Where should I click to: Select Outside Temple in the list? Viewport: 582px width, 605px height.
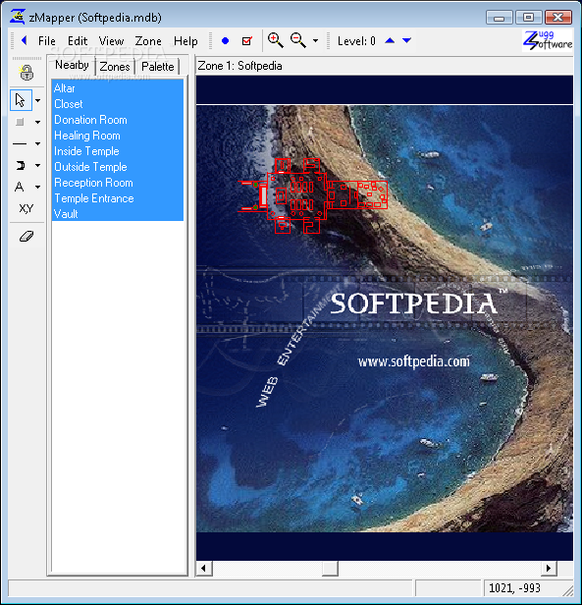coord(118,167)
